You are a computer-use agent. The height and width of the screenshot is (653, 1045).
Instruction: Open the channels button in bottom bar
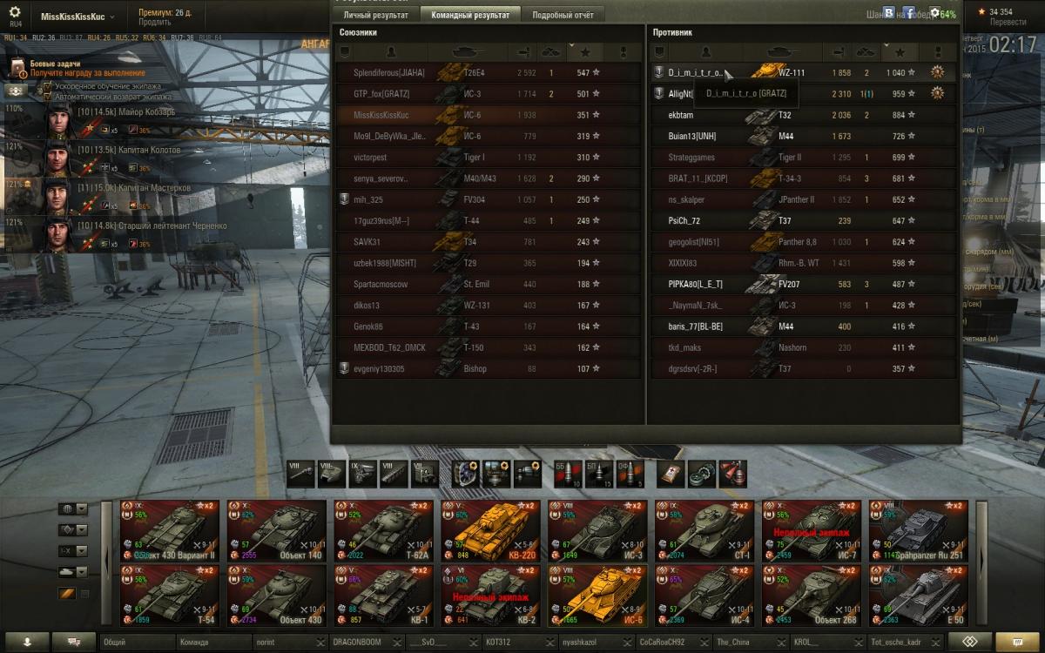pyautogui.click(x=73, y=642)
